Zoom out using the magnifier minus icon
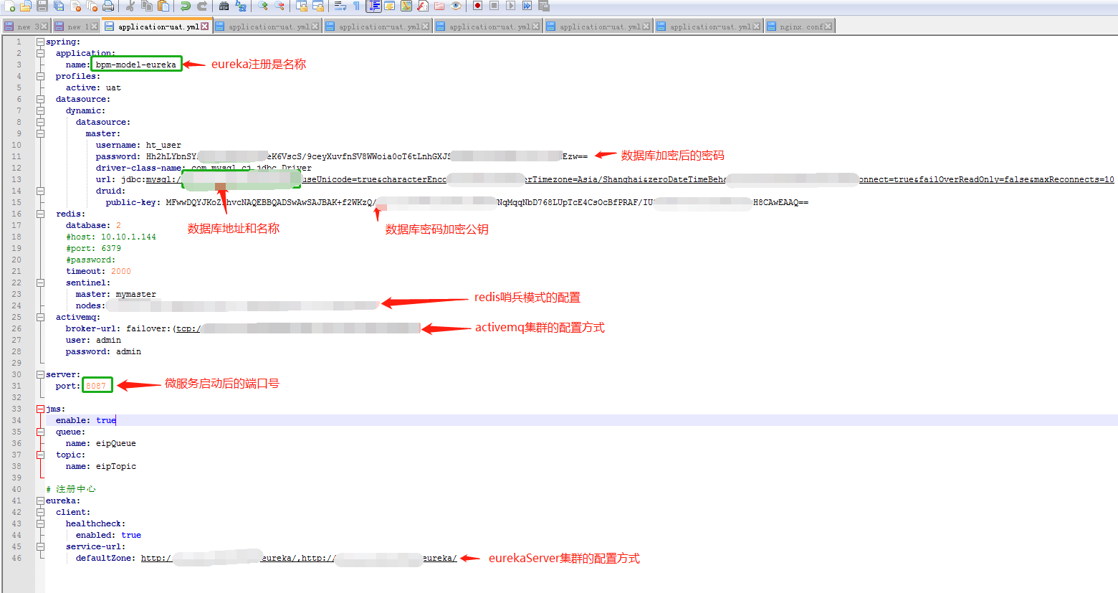This screenshot has width=1118, height=593. click(x=279, y=6)
